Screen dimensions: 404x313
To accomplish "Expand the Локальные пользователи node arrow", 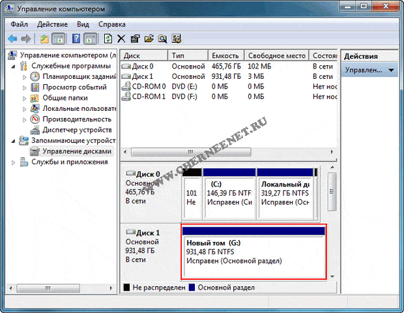I will [25, 109].
